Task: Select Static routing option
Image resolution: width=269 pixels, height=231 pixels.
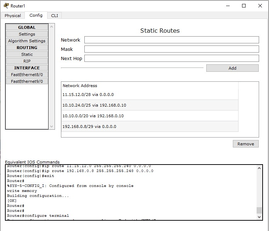Action: 27,54
